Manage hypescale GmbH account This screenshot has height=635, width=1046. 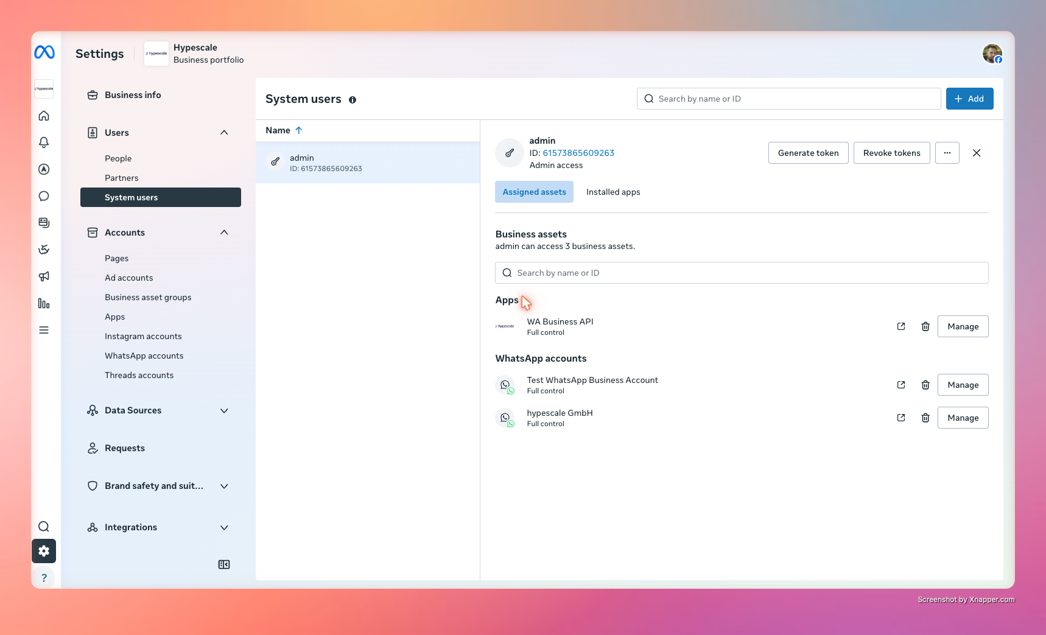click(963, 418)
